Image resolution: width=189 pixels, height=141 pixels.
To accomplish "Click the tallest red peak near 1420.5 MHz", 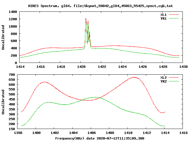I will coord(86,18).
